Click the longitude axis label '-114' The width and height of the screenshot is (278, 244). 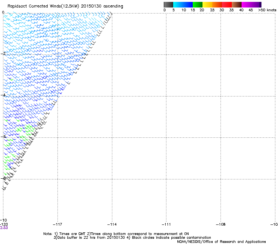(112, 224)
